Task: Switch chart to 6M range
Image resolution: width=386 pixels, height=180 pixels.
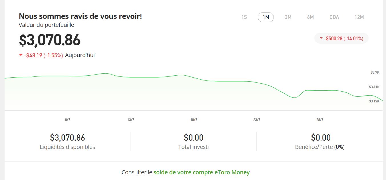Action: [x=310, y=17]
